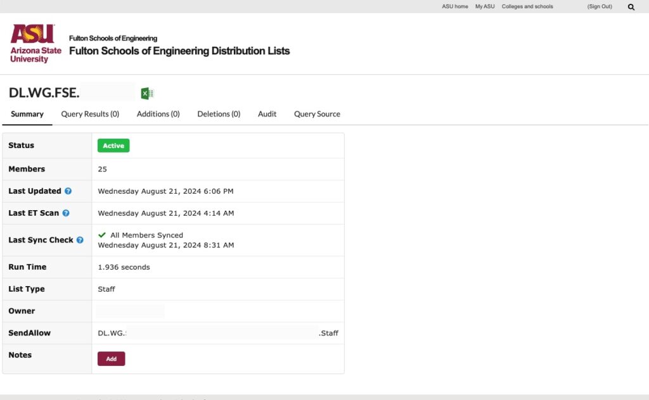Open the Deletions tab
Viewport: 649px width, 400px height.
pos(218,114)
